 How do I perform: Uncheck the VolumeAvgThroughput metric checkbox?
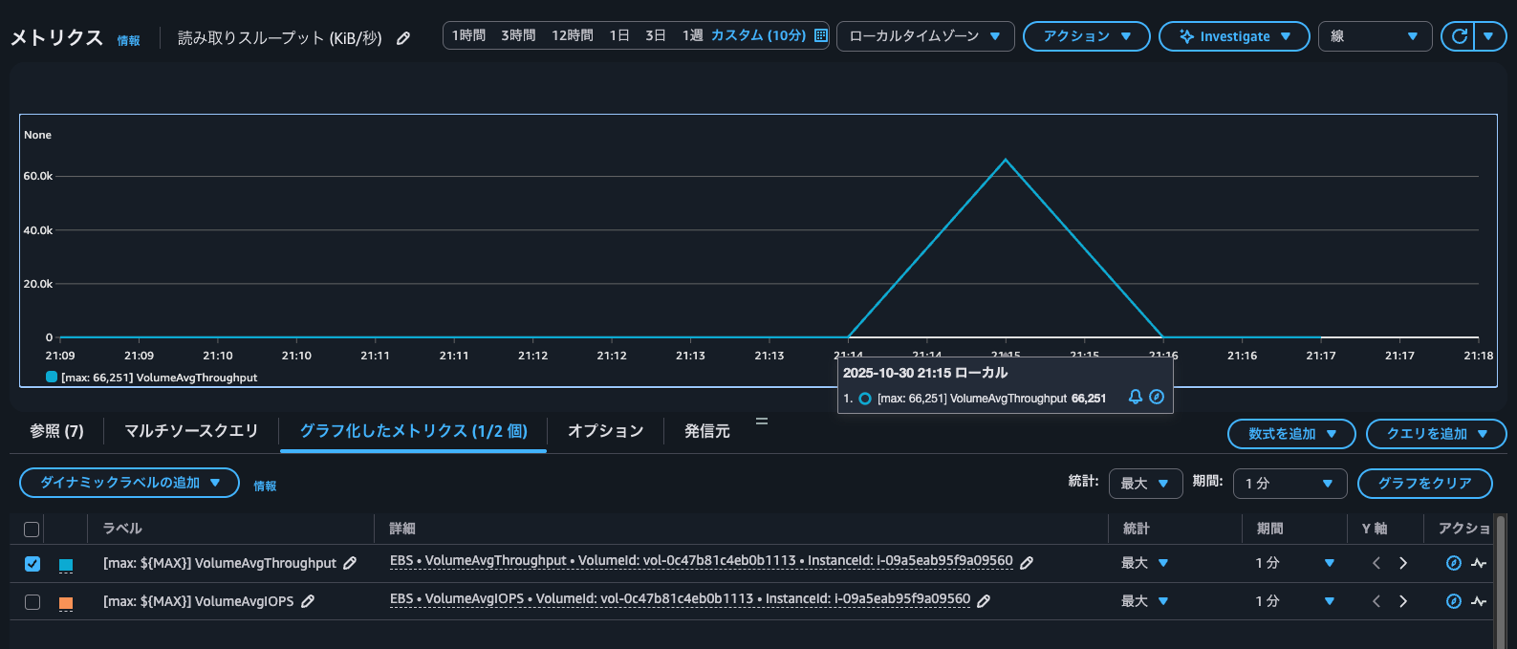[33, 564]
